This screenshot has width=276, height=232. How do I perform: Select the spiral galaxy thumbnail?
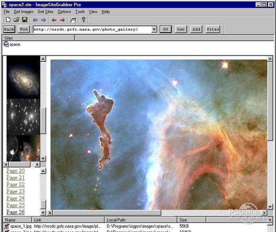(23, 77)
